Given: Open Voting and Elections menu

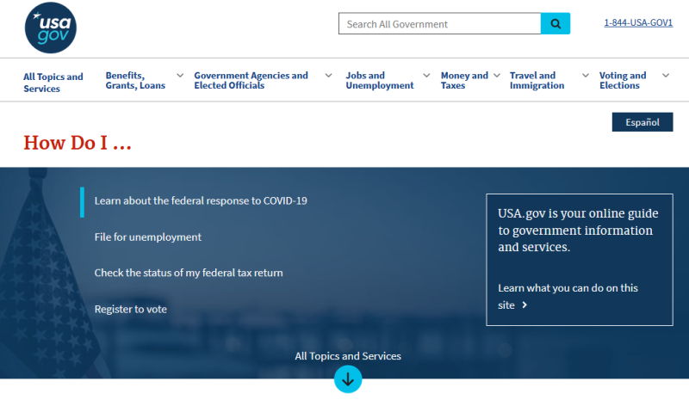Looking at the screenshot, I should pyautogui.click(x=623, y=80).
